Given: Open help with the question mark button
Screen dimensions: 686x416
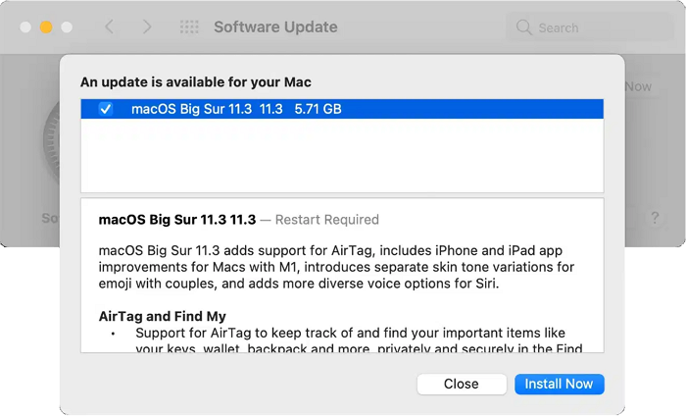Looking at the screenshot, I should pyautogui.click(x=655, y=218).
